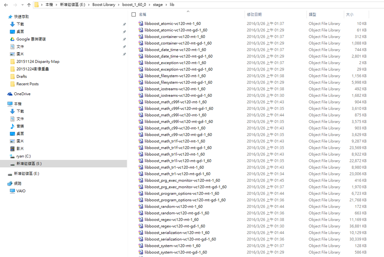The image size is (384, 257).
Task: Click the desktop icon under quick access
Action: pos(12,32)
